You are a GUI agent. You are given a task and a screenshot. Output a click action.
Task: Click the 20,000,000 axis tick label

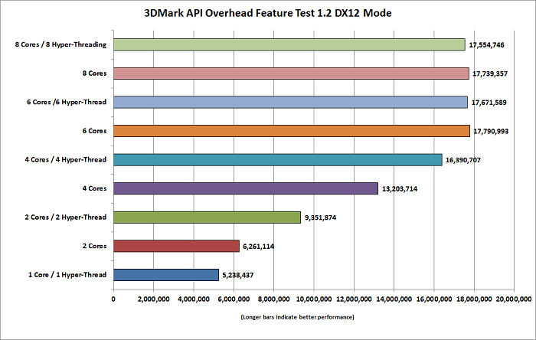pyautogui.click(x=514, y=299)
